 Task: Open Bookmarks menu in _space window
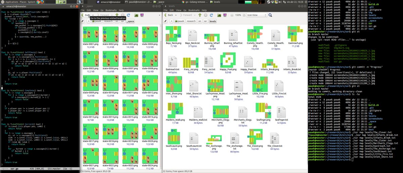click(111, 10)
